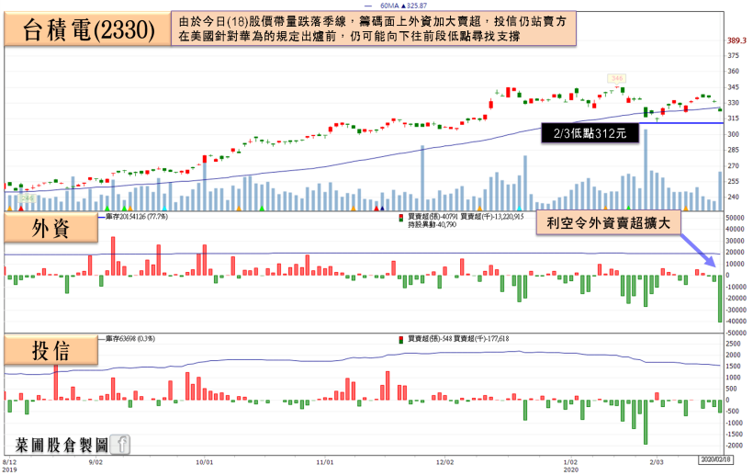Click the -40000 value on 外資 axis

(736, 322)
